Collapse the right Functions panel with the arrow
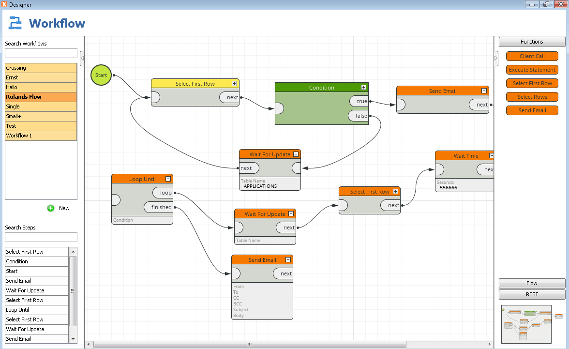This screenshot has height=349, width=569. (496, 58)
